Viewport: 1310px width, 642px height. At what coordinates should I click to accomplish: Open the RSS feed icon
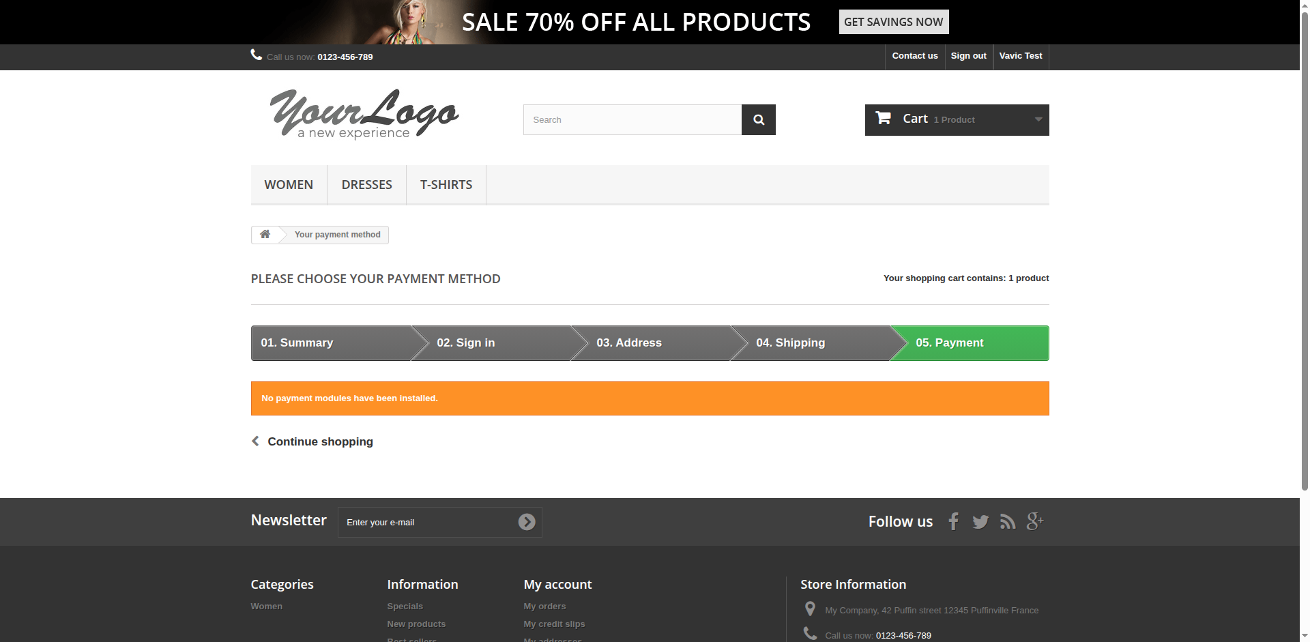pos(1008,522)
